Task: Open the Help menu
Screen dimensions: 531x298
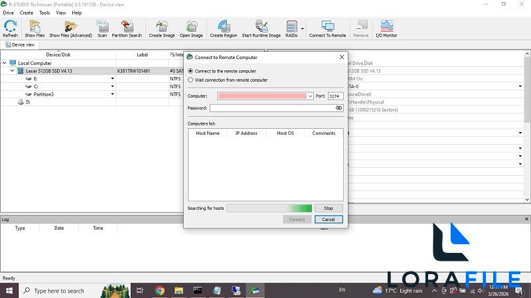Action: click(77, 13)
